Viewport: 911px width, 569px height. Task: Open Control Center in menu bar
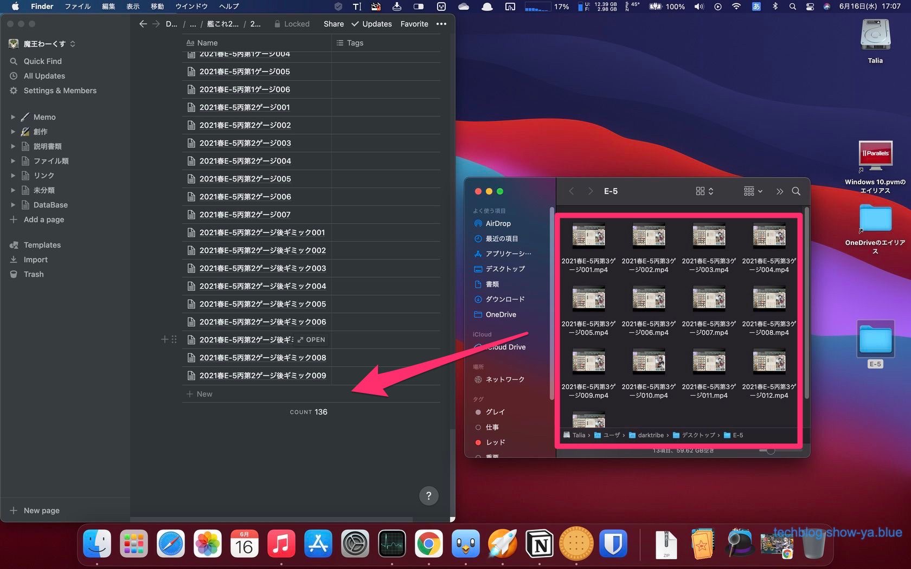(810, 7)
